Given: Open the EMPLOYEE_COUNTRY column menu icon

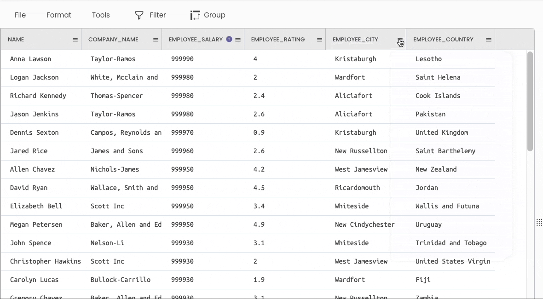Looking at the screenshot, I should pyautogui.click(x=489, y=40).
